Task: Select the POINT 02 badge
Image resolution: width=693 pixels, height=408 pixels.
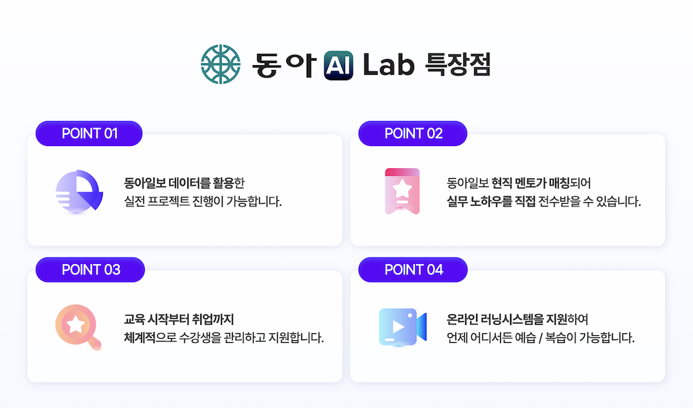Action: pos(413,134)
